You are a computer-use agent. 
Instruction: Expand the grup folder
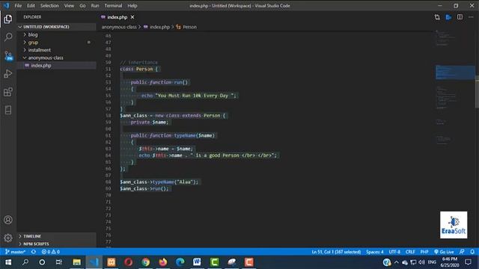[57, 43]
